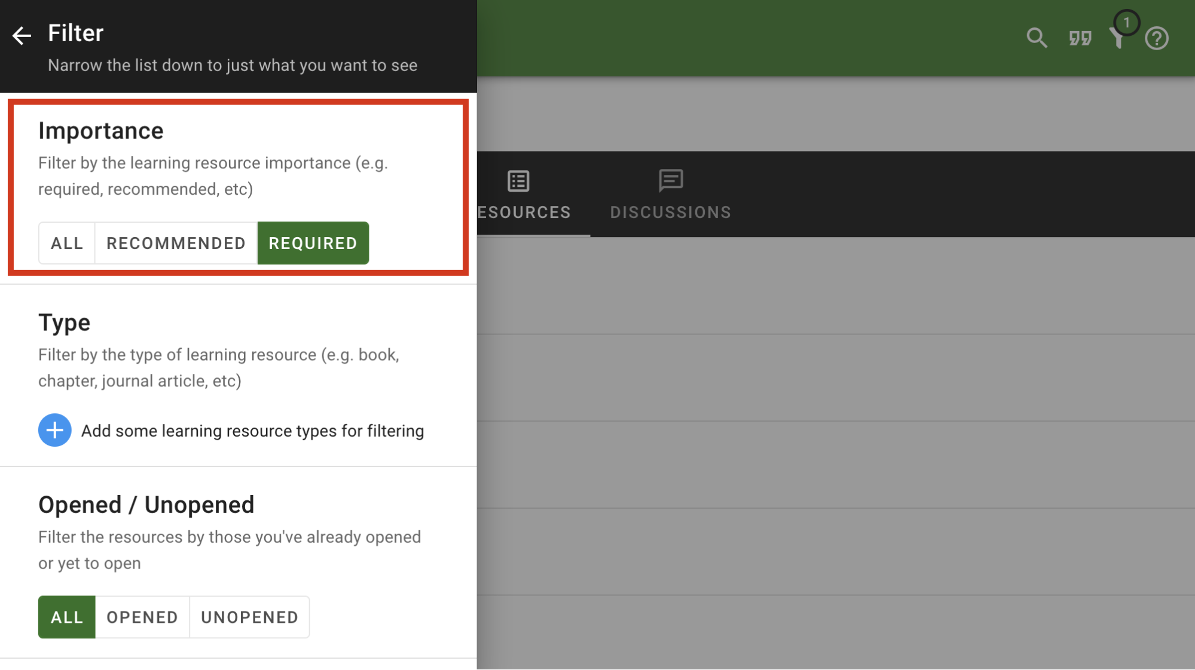The image size is (1195, 670).
Task: Click the Resources list icon
Action: [x=518, y=181]
